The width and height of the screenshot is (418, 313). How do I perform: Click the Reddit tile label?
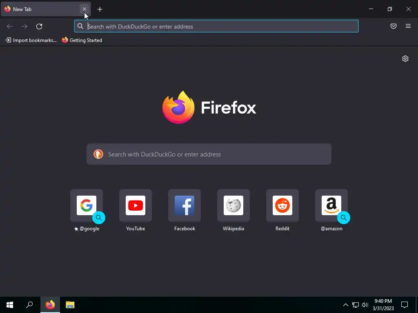click(x=282, y=229)
